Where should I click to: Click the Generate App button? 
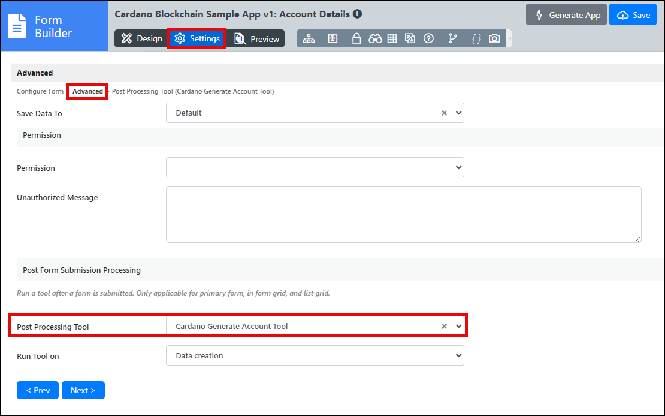(x=566, y=15)
